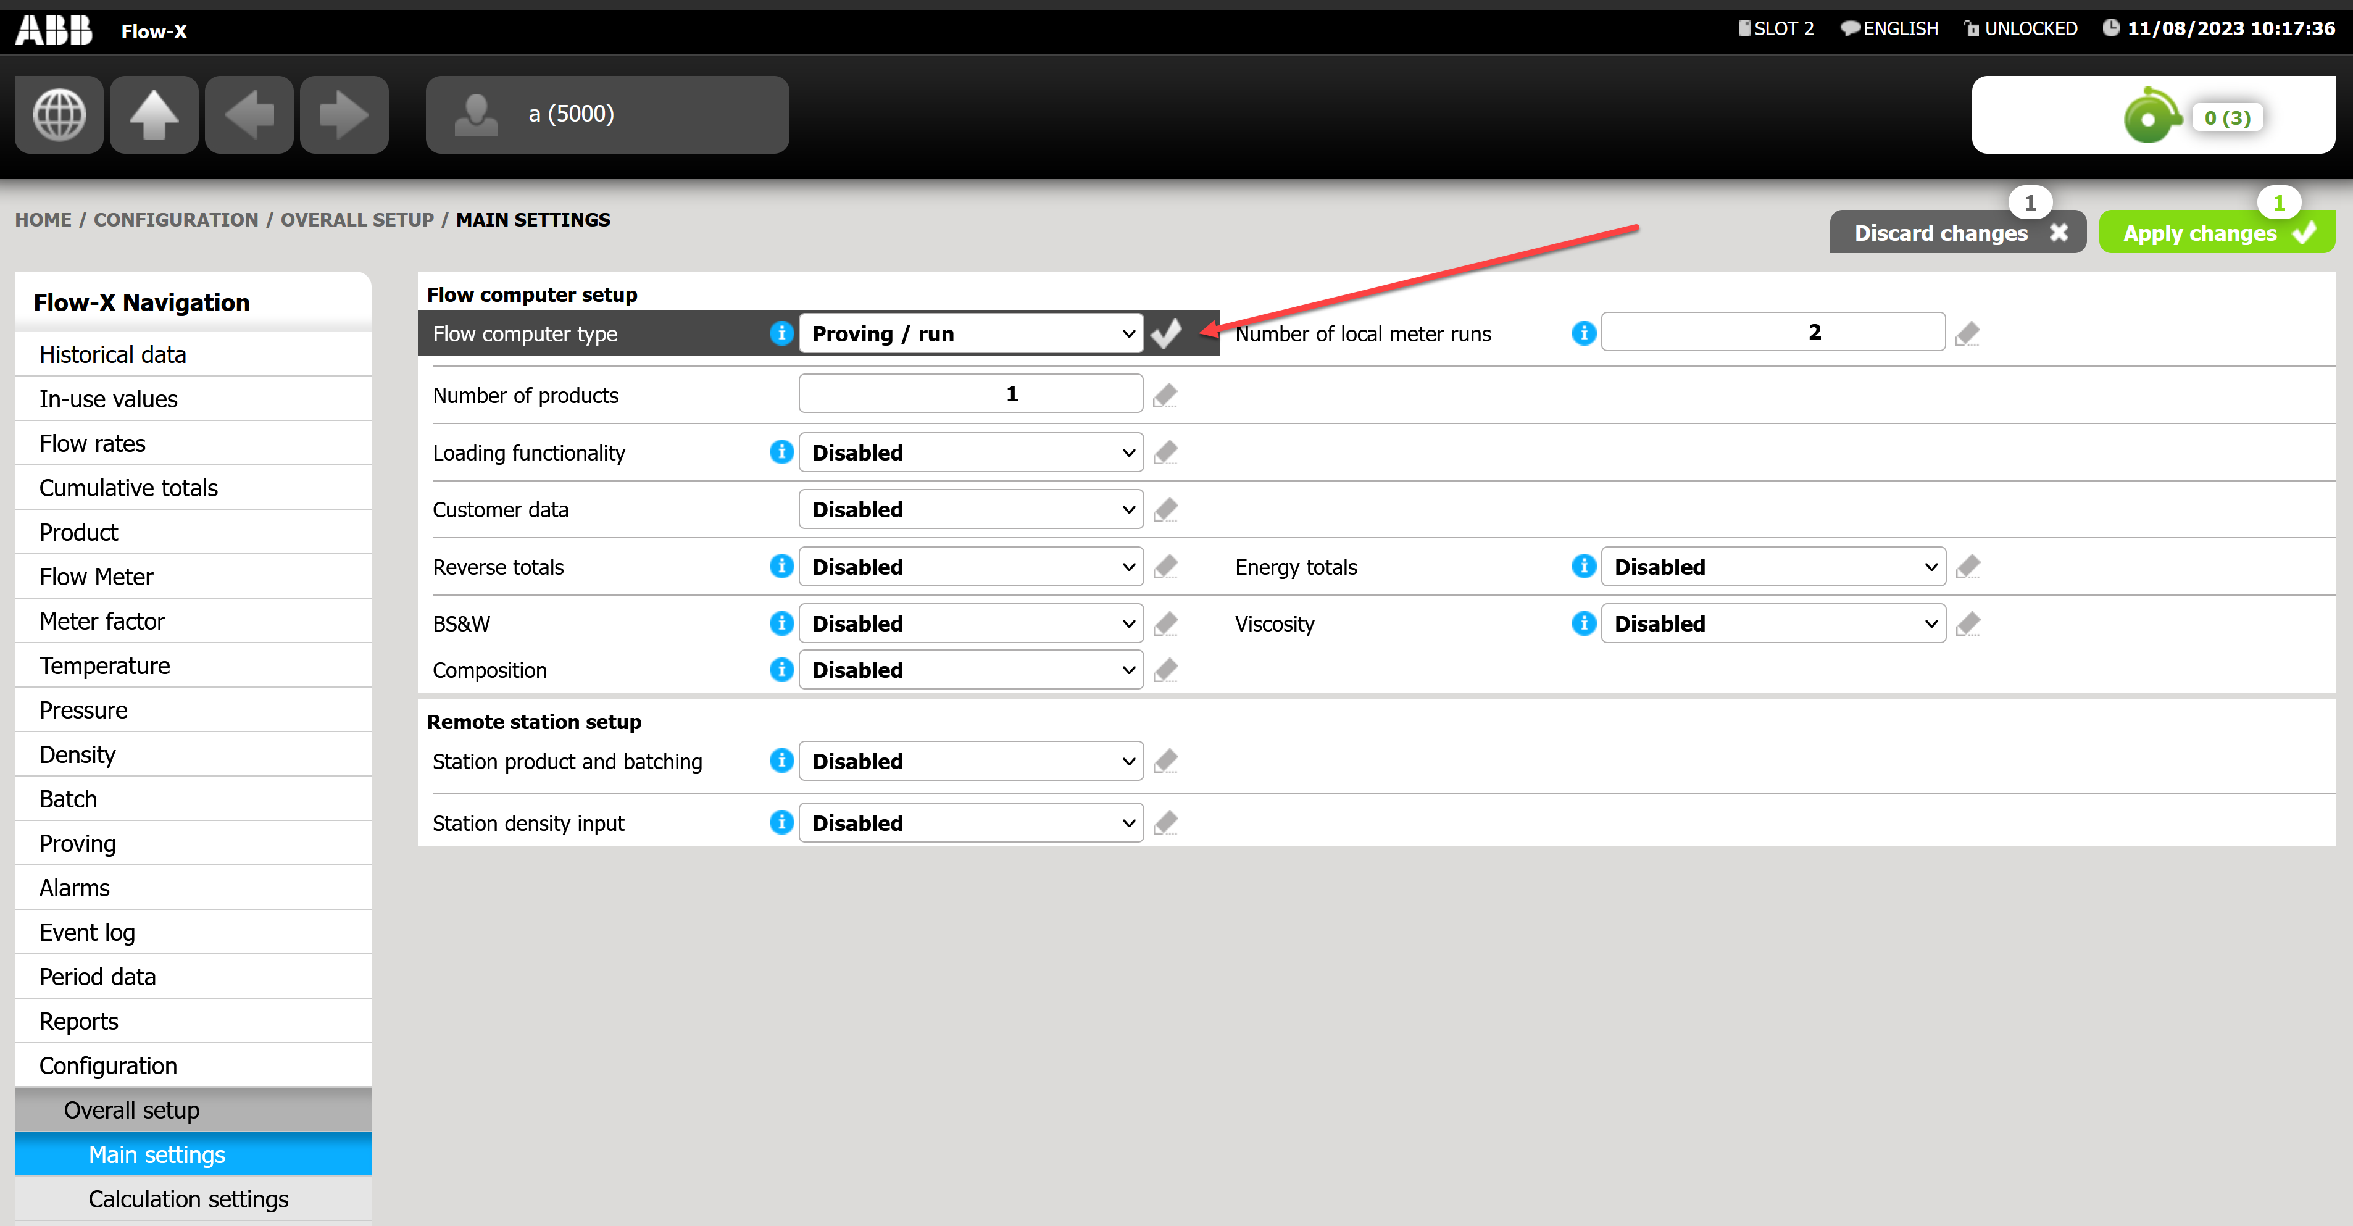Viewport: 2353px width, 1226px height.
Task: Open Station product and batching dropdown
Action: point(971,761)
